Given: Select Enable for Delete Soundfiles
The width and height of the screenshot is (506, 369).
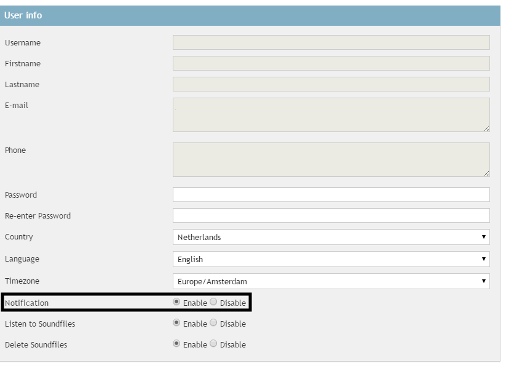Looking at the screenshot, I should tap(178, 344).
